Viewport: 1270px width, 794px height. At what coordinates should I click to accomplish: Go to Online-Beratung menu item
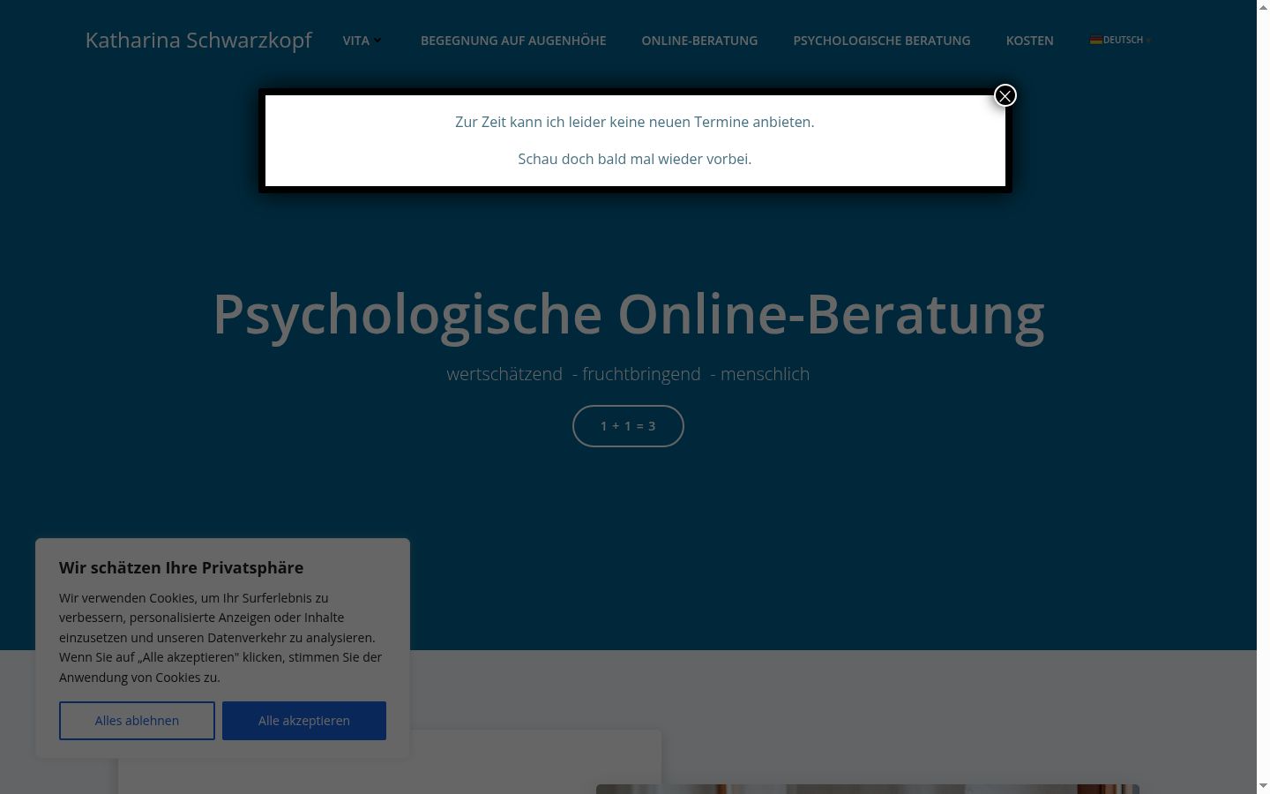tap(699, 41)
